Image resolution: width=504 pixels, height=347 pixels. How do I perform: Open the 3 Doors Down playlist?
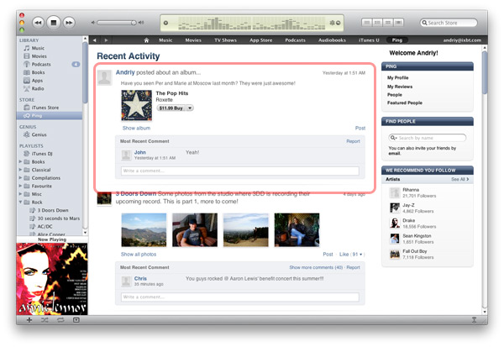(53, 210)
